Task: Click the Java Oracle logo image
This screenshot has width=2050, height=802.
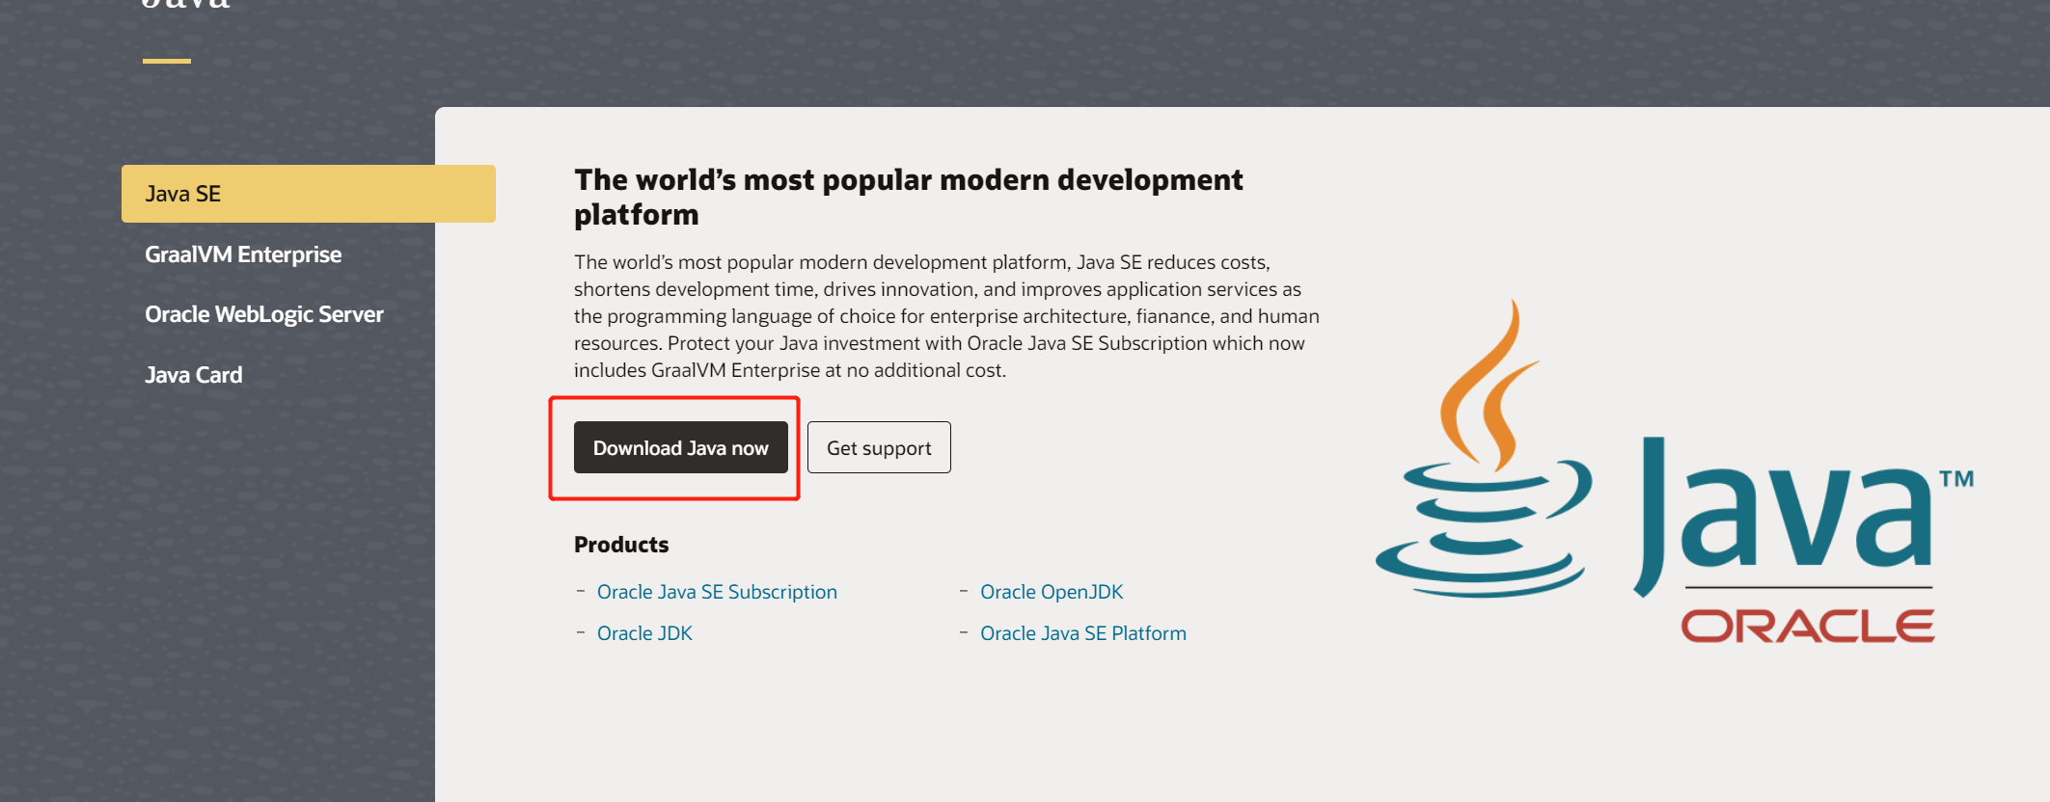Action: [x=1675, y=472]
